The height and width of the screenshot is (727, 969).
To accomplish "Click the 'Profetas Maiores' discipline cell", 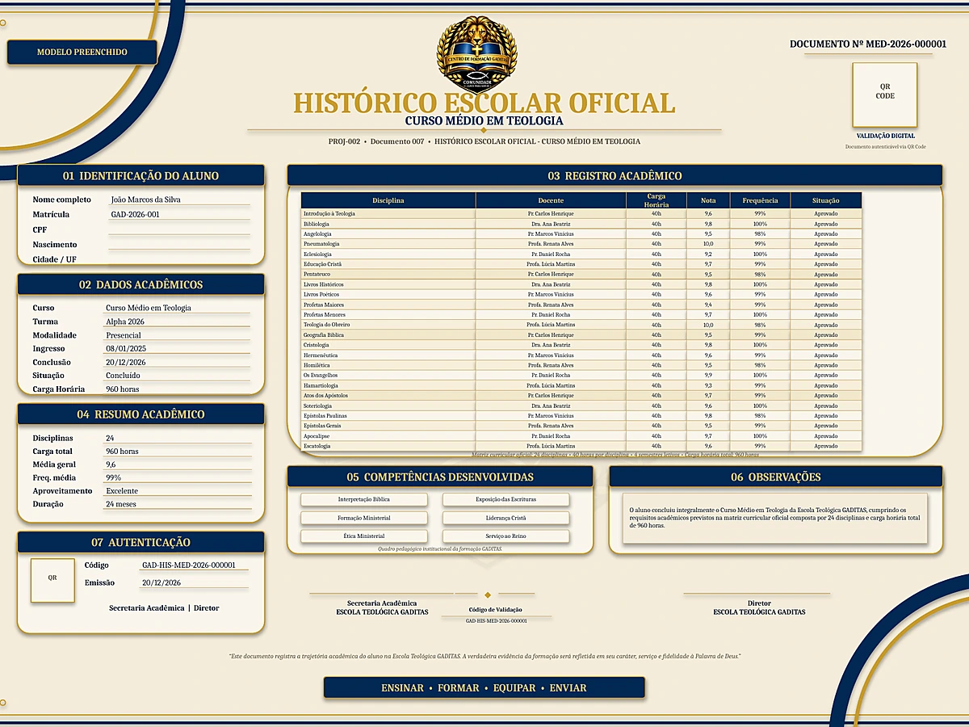I will point(388,305).
